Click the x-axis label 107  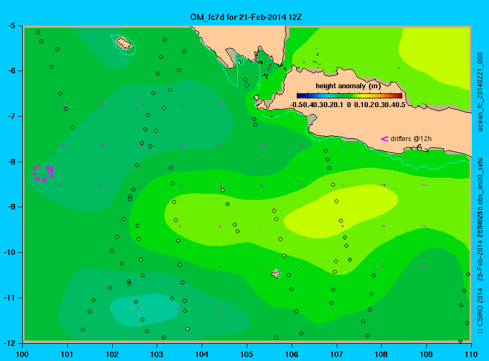pyautogui.click(x=337, y=354)
